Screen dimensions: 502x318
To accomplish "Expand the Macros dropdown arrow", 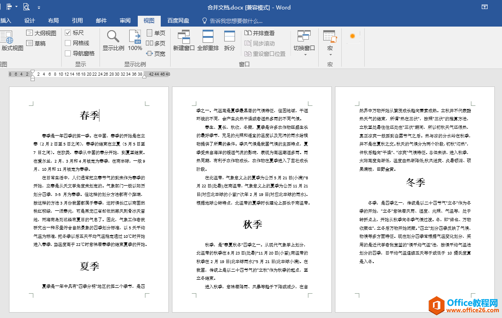I will click(x=330, y=55).
